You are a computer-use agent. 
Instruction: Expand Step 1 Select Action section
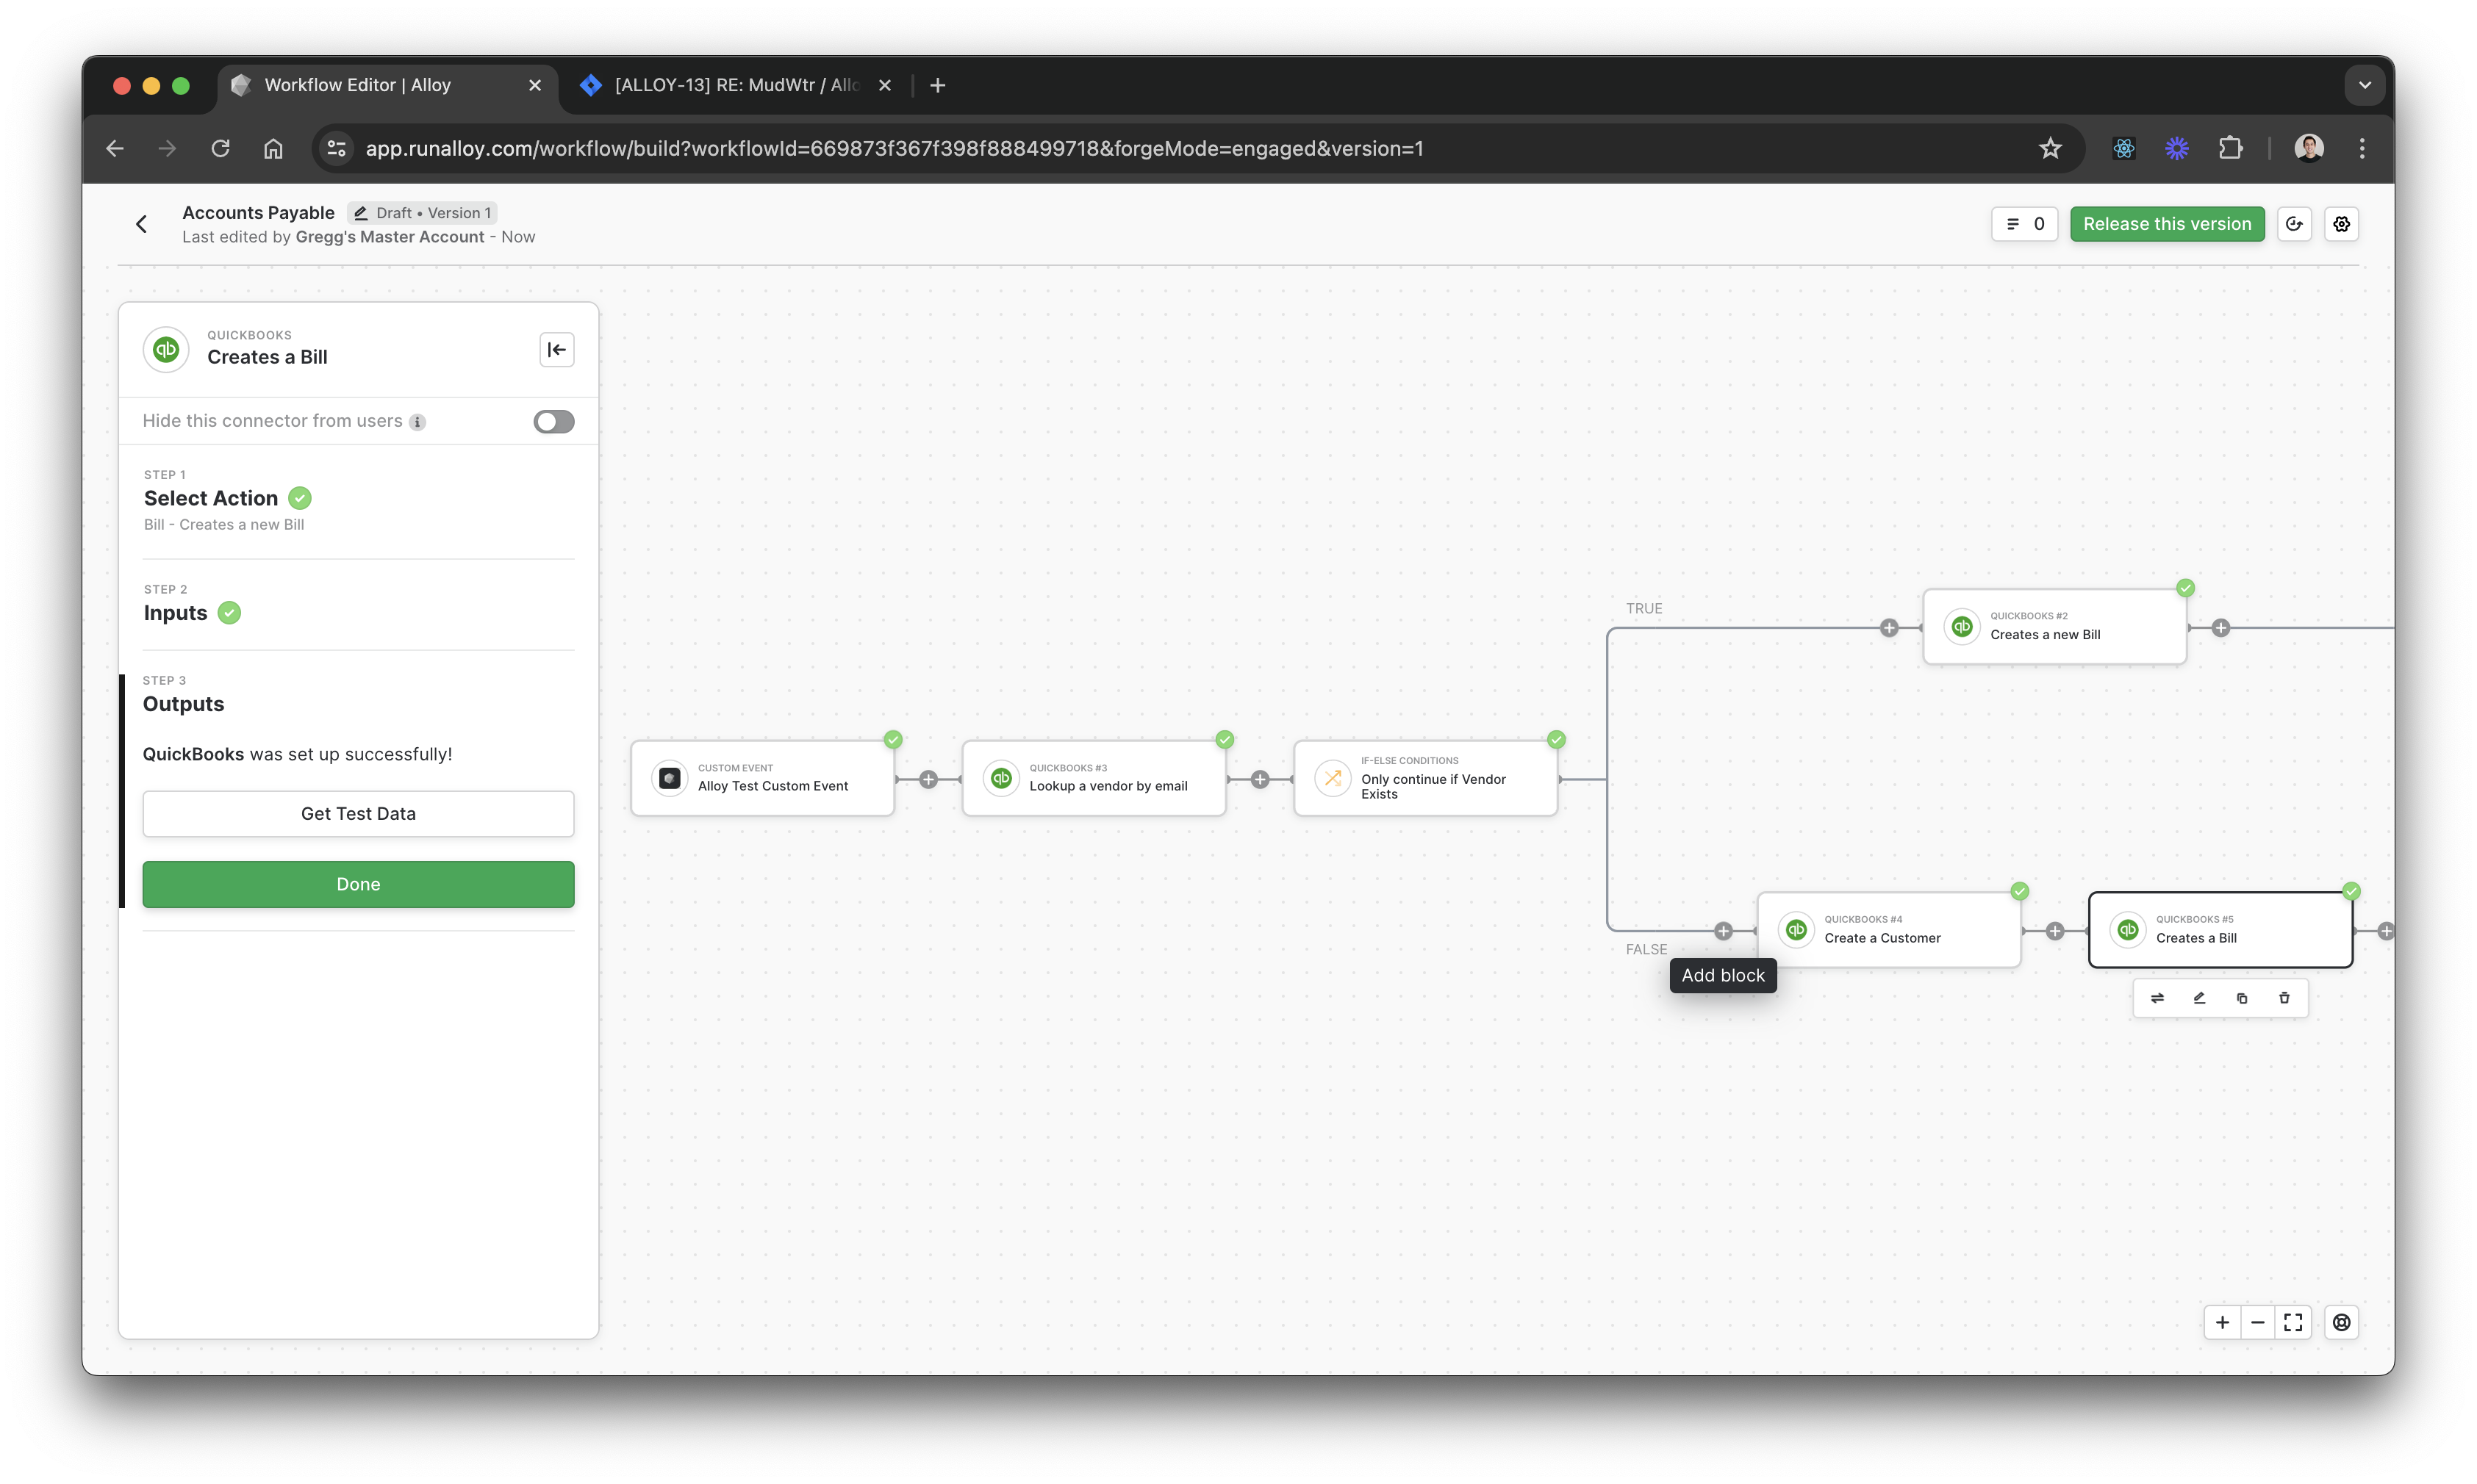click(211, 498)
